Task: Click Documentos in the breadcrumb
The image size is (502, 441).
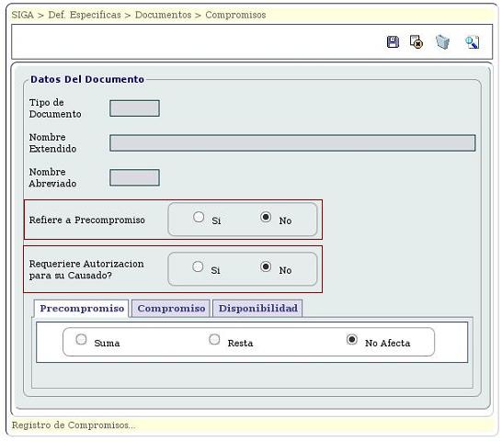Action: (163, 15)
